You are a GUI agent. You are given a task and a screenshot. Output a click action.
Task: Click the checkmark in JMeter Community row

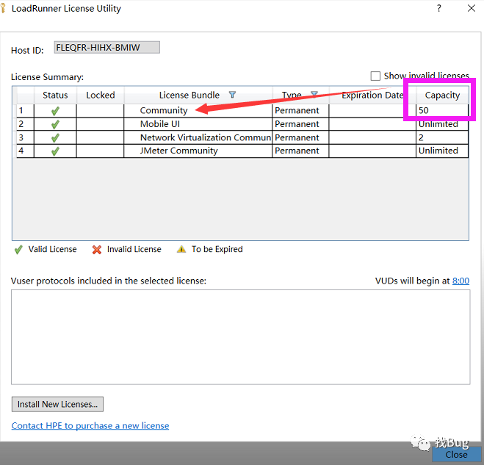pos(55,151)
